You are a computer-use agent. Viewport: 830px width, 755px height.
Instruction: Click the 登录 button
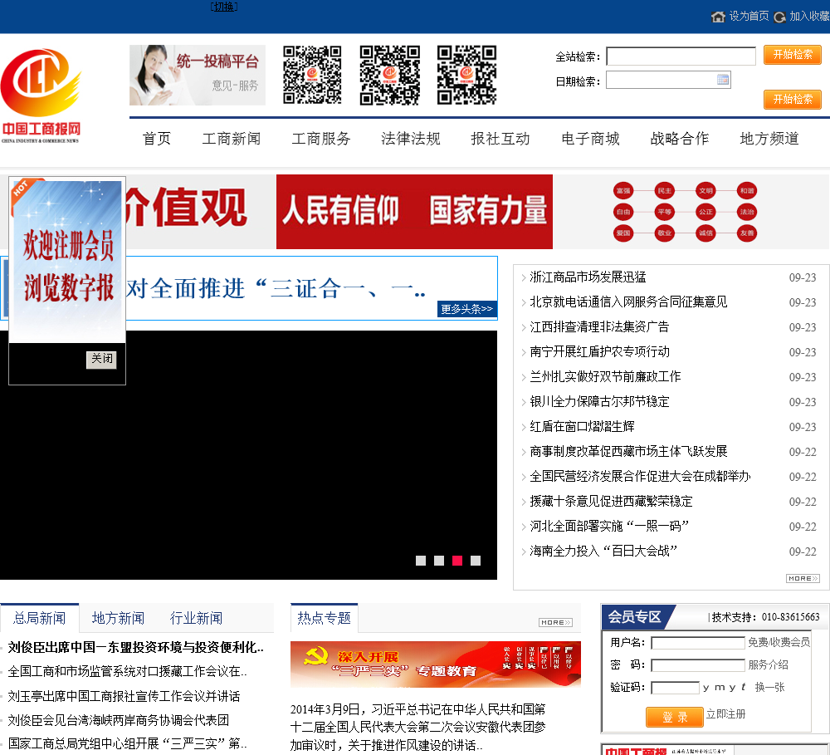coord(674,718)
